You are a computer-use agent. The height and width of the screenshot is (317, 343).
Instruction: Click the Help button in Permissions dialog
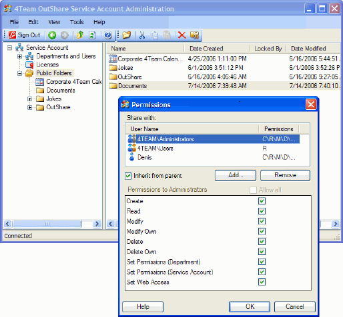143,306
